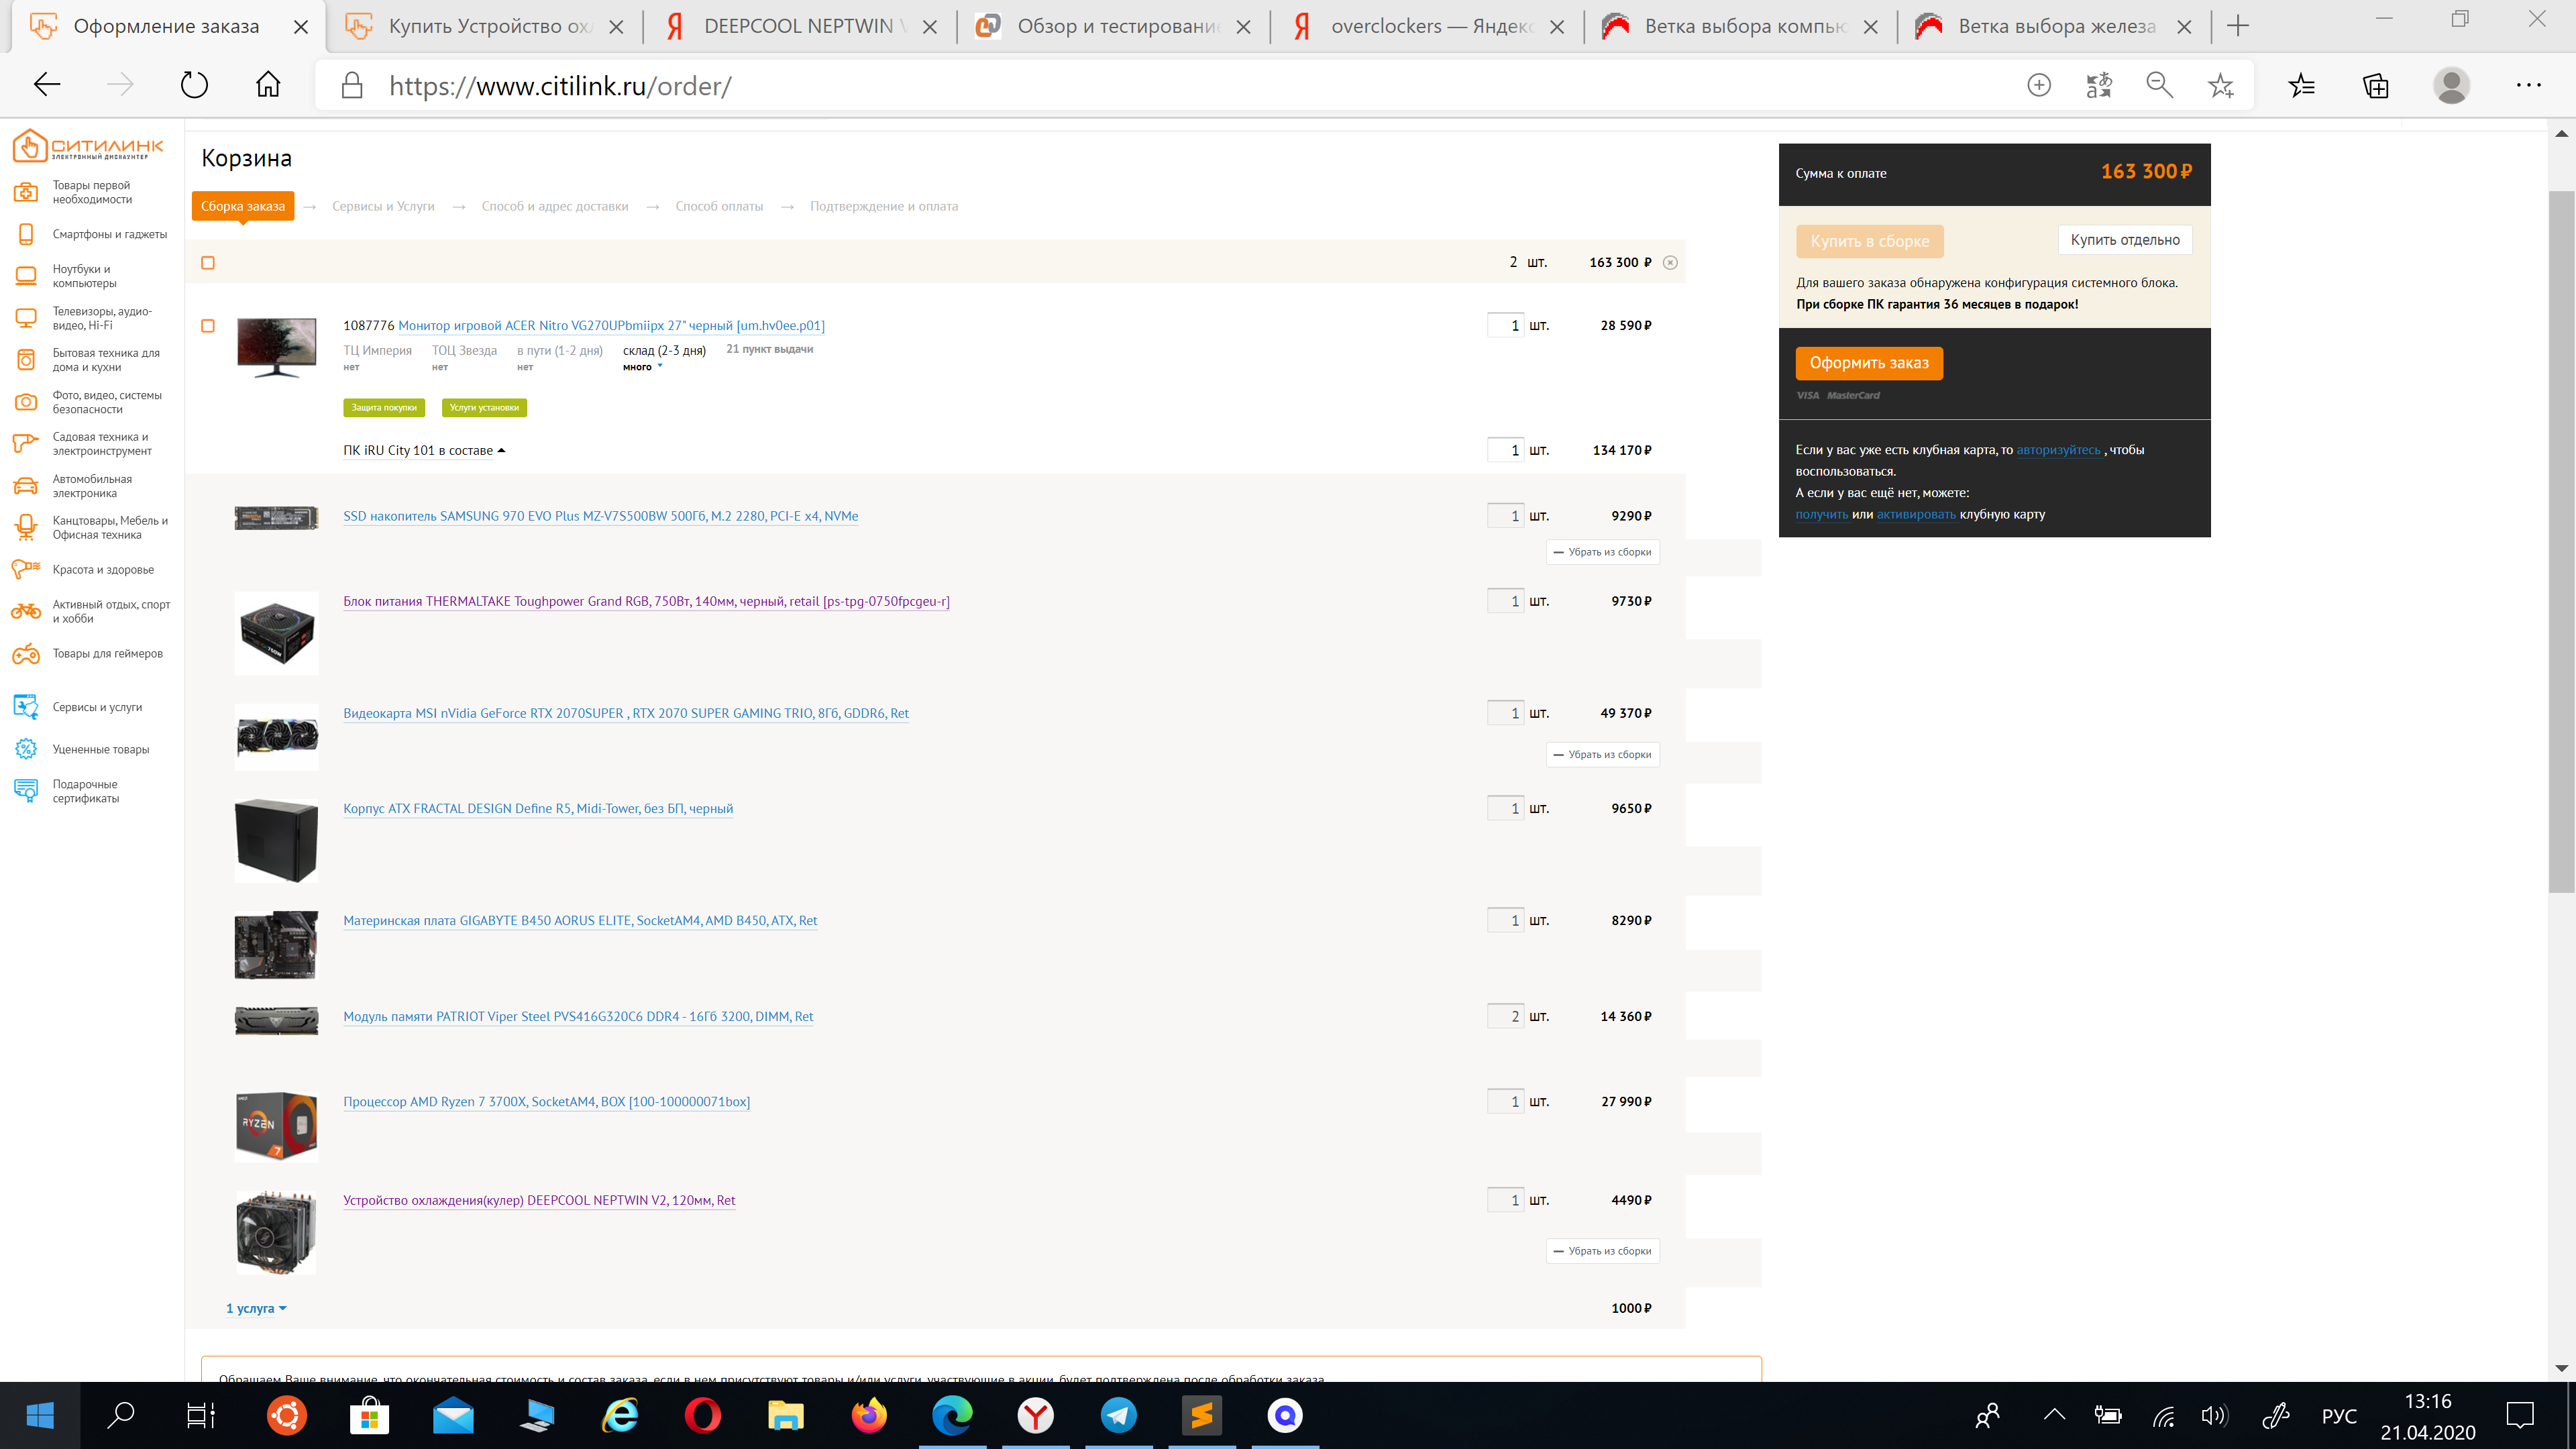This screenshot has width=2576, height=1449.
Task: Tick the ACER Nitro monitor checkbox
Action: point(208,326)
